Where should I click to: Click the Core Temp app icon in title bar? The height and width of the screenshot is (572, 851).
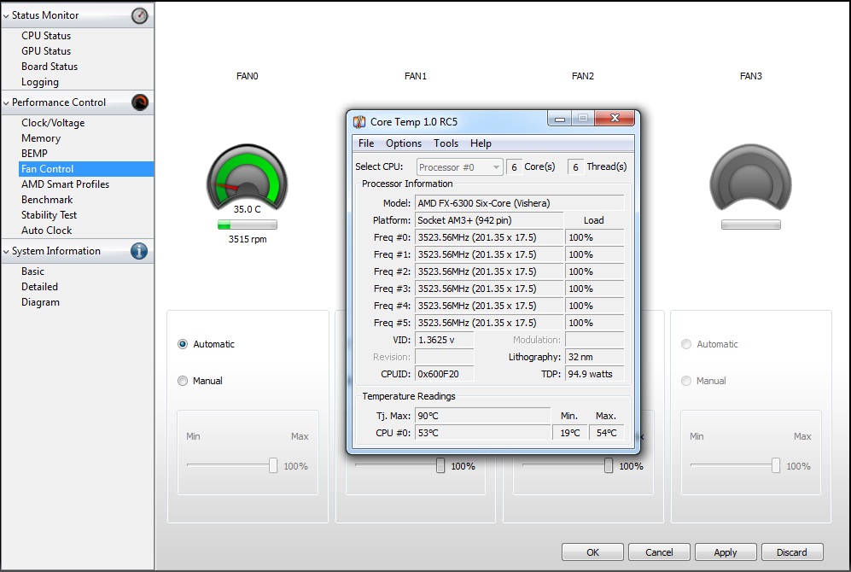coord(359,121)
